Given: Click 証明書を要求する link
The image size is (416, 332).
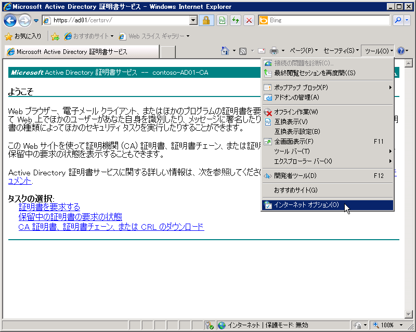Looking at the screenshot, I should coord(49,207).
